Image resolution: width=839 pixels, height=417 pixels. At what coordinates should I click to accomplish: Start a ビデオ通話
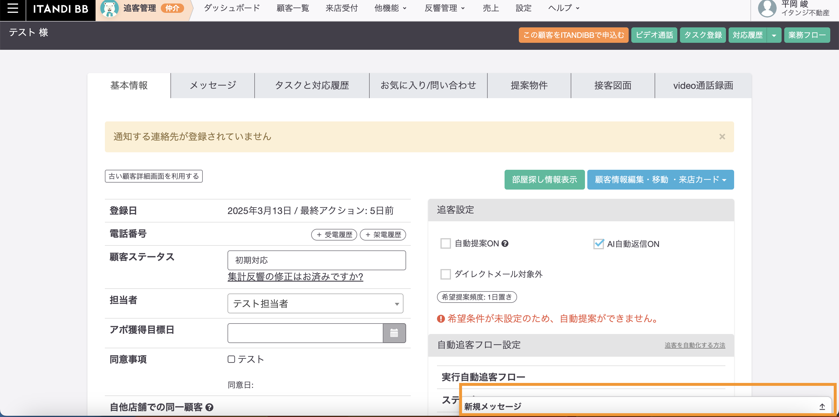coord(654,35)
